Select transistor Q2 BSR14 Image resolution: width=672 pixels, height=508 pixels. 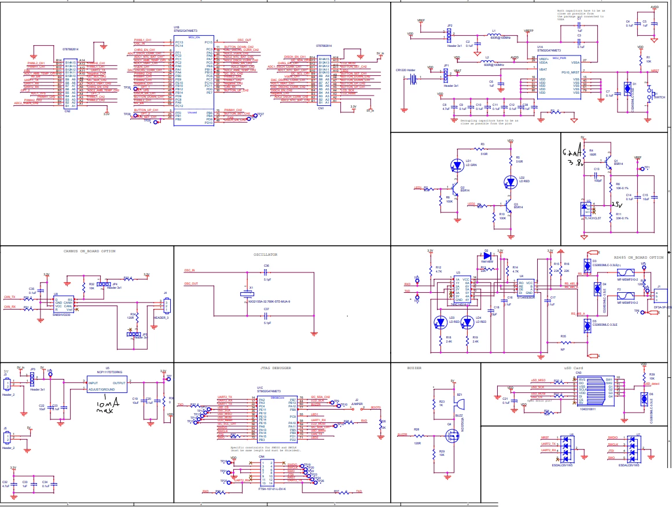(454, 189)
